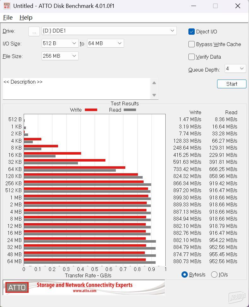Click the ATTO app icon in title bar
The height and width of the screenshot is (307, 249).
coord(7,6)
